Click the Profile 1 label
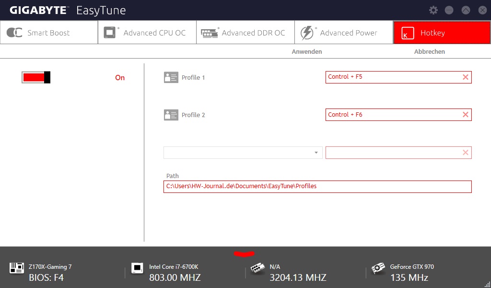Image resolution: width=491 pixels, height=288 pixels. pos(193,78)
